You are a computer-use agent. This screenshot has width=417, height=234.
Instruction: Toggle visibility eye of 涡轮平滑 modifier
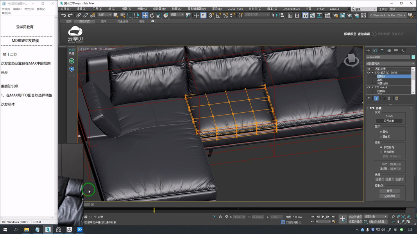coord(369,69)
